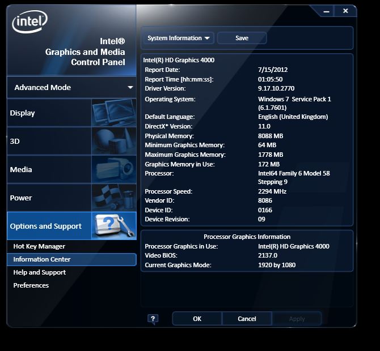Click driver version 9.17.10.2770
Image resolution: width=380 pixels, height=351 pixels.
pyautogui.click(x=276, y=88)
